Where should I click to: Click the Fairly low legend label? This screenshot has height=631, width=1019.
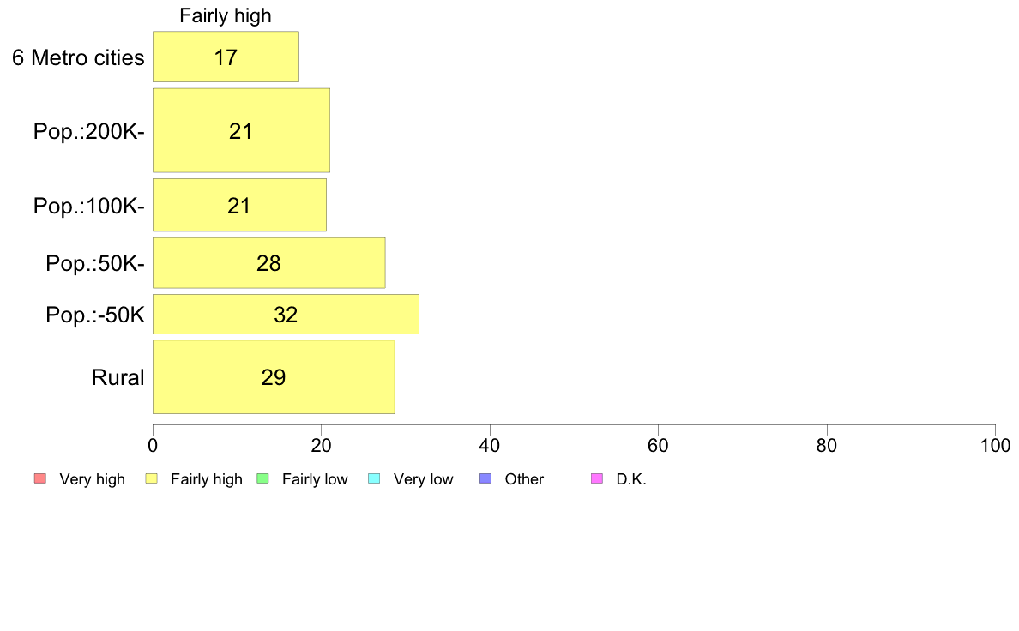point(315,479)
